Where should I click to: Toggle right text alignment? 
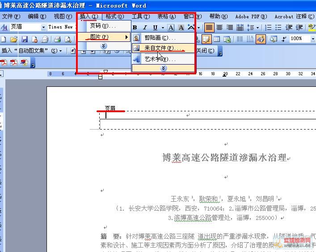pos(230,28)
